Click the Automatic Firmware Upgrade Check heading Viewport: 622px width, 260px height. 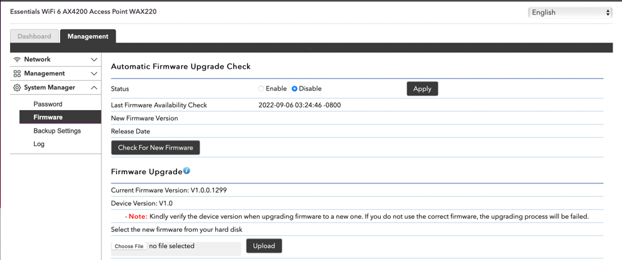(181, 67)
